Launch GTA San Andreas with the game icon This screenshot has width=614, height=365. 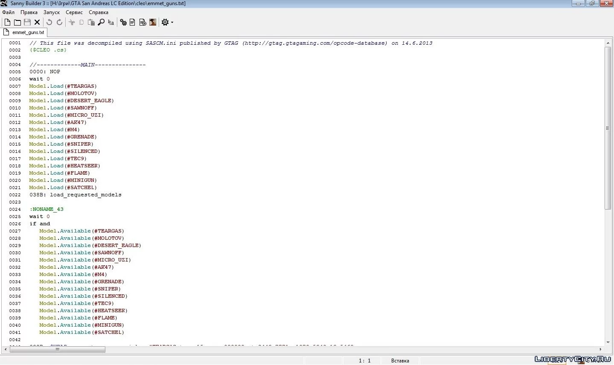click(x=153, y=22)
